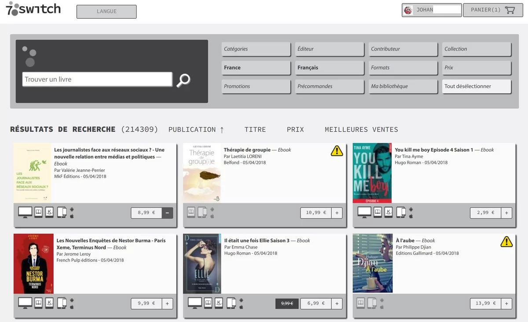
Task: Click warning triangle on Thérapie de groupie
Action: [337, 151]
